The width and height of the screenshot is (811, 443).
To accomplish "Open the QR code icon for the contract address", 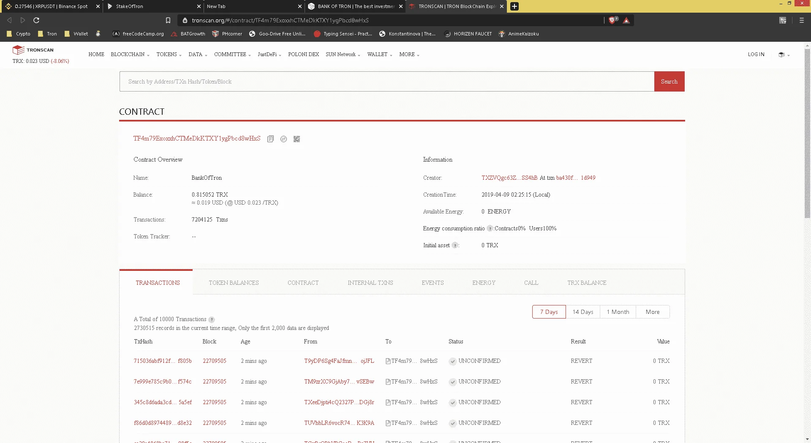I will [297, 139].
